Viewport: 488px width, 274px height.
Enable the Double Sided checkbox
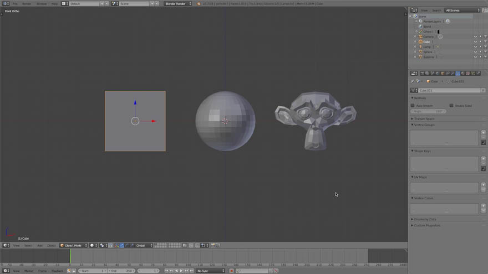pos(451,106)
